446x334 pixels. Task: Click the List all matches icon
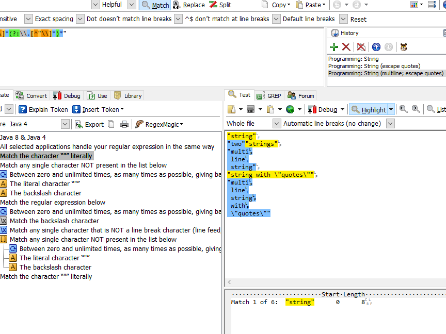[436, 109]
